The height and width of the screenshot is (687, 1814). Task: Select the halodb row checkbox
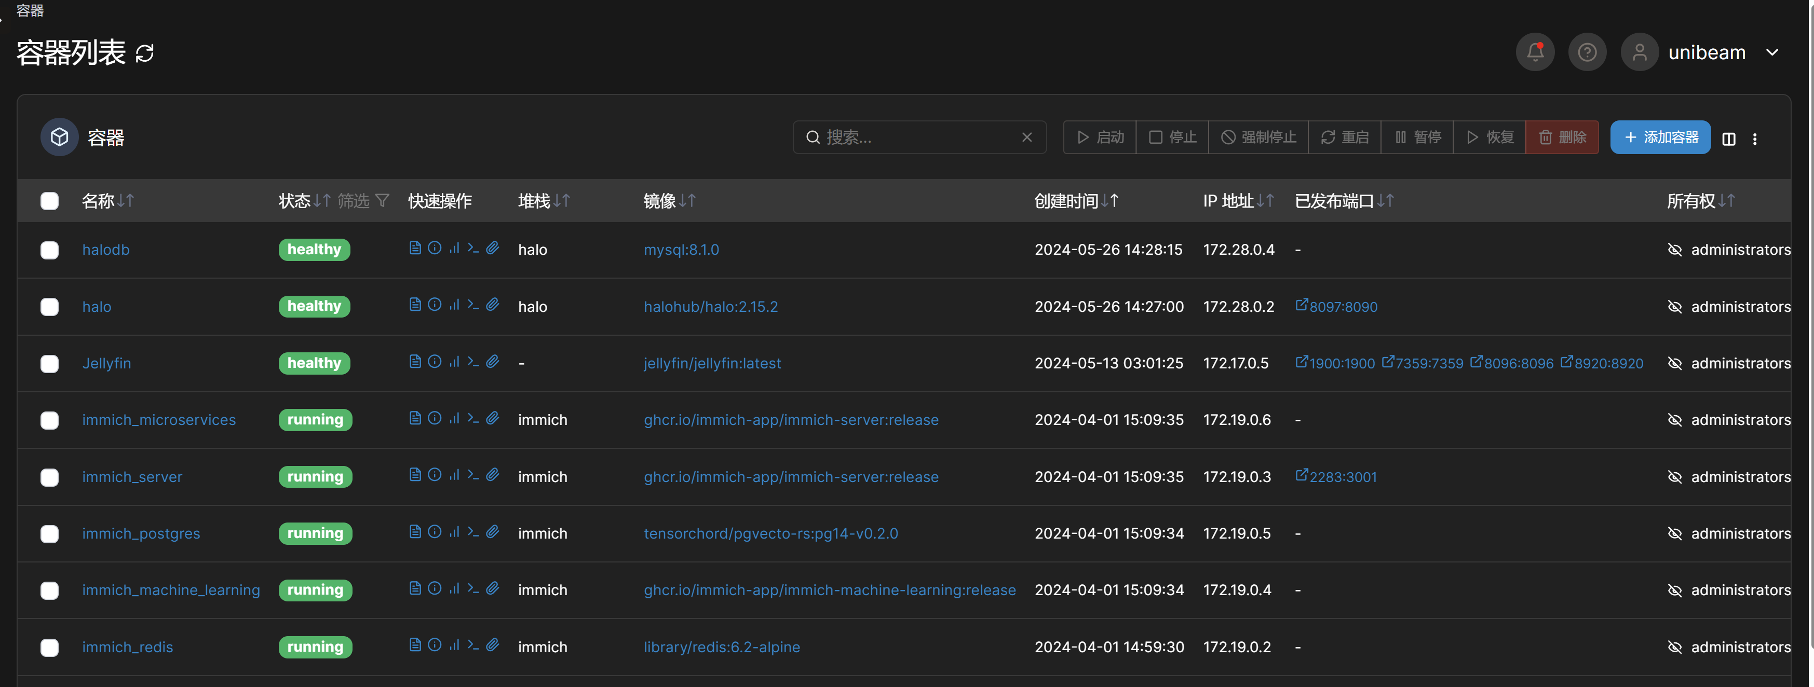49,250
